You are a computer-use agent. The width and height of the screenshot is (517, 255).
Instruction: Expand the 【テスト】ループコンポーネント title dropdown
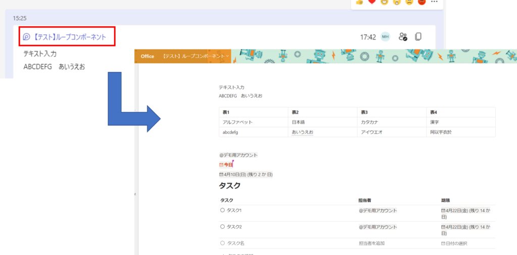[x=228, y=56]
